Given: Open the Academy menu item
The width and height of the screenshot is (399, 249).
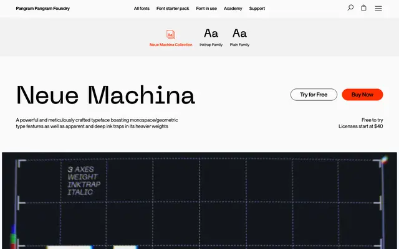Looking at the screenshot, I should (233, 8).
